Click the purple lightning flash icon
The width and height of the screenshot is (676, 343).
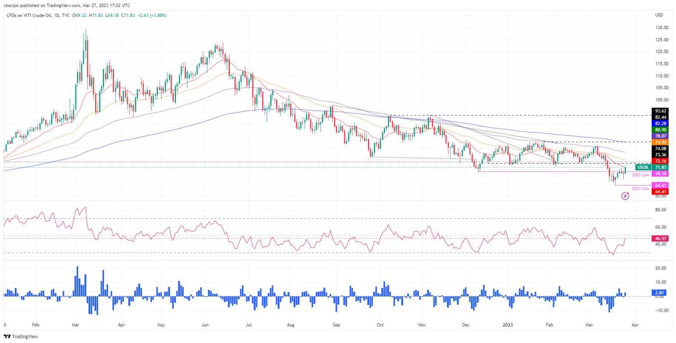pyautogui.click(x=625, y=196)
